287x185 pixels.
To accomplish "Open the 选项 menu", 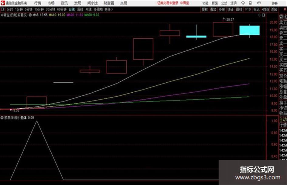I will click(x=233, y=3).
